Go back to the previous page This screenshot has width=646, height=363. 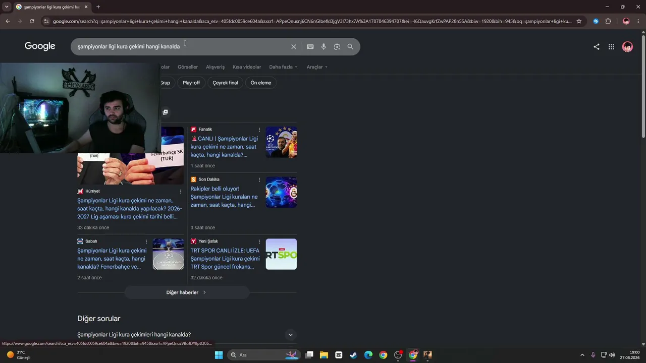coord(8,21)
